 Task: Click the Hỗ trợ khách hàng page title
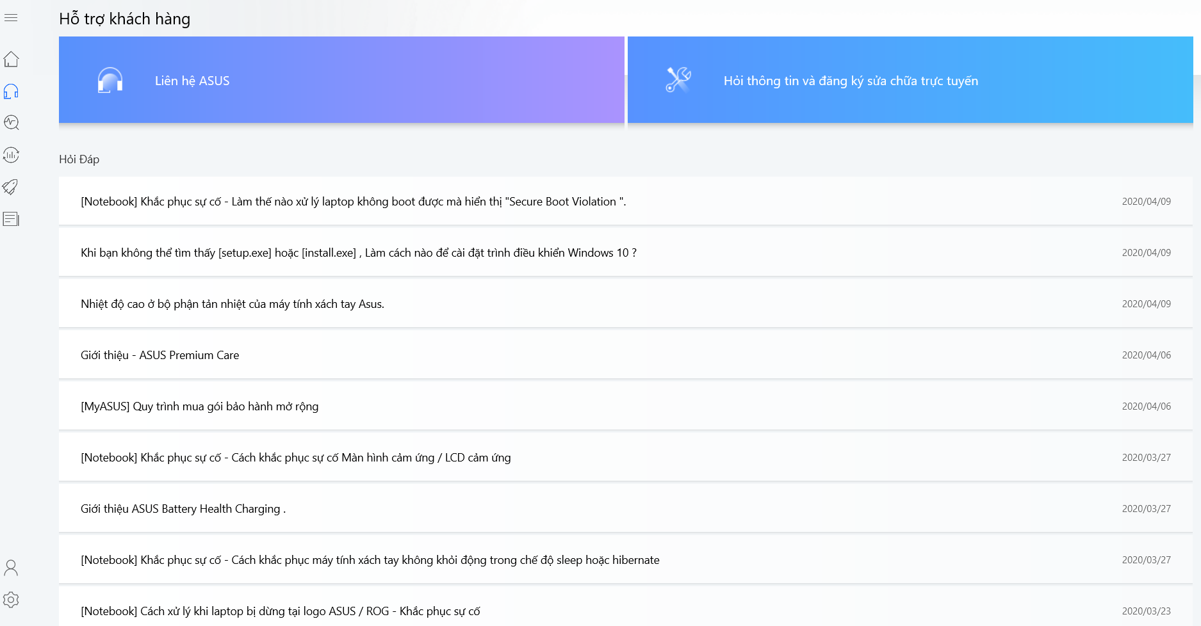pos(125,19)
